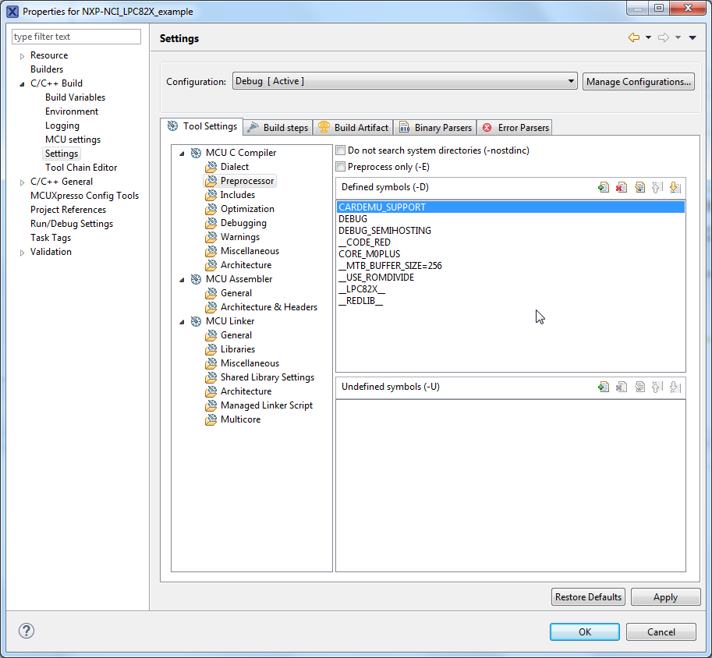This screenshot has height=658, width=712.
Task: Open the Configuration dropdown
Action: point(405,81)
